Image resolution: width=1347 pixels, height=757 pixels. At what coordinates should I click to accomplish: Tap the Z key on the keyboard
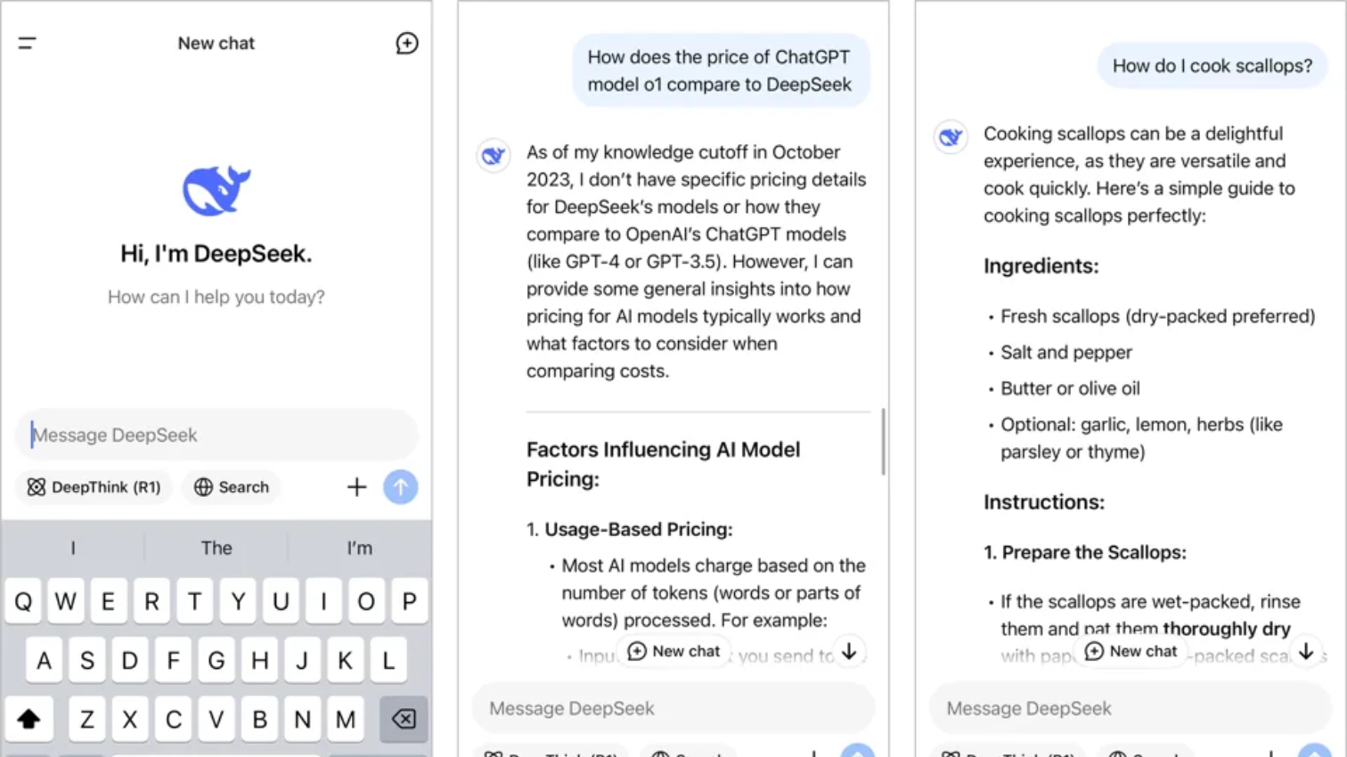pyautogui.click(x=86, y=719)
